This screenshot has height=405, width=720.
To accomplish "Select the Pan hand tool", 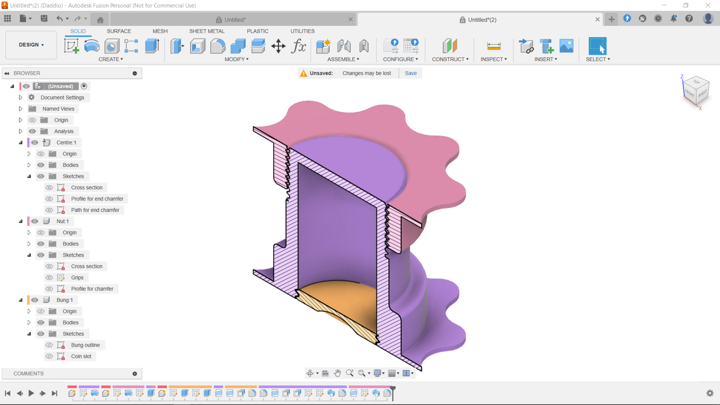I will [x=337, y=373].
